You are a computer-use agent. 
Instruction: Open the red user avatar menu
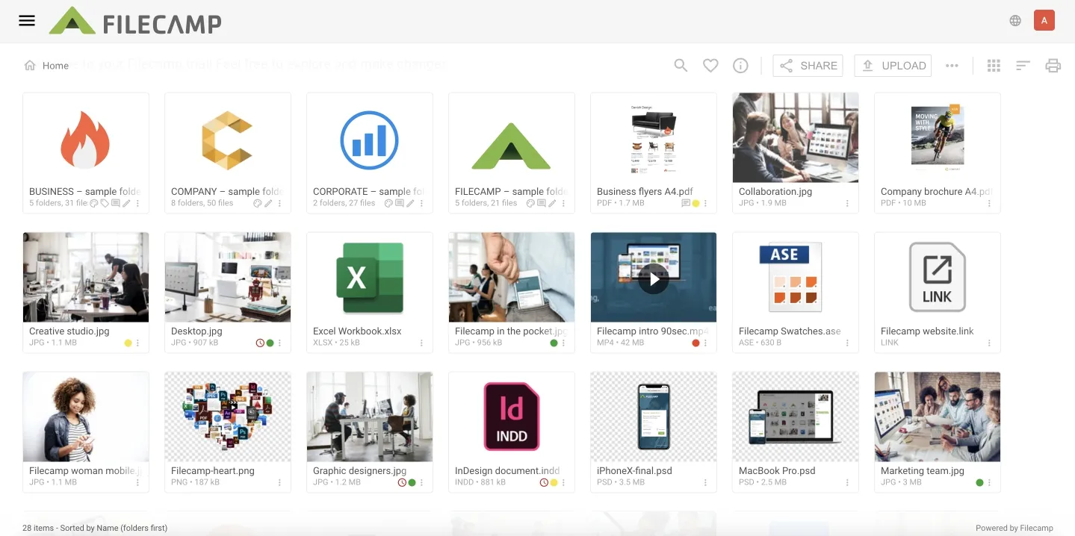pyautogui.click(x=1044, y=20)
